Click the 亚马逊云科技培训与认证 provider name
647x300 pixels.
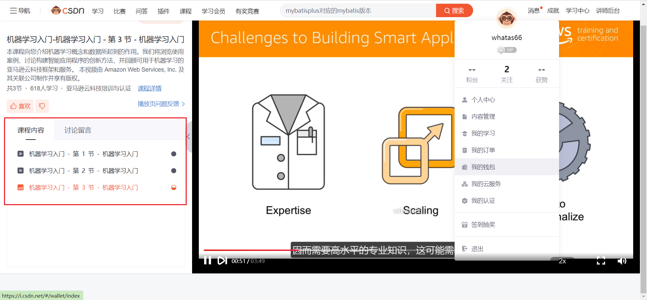click(x=99, y=88)
